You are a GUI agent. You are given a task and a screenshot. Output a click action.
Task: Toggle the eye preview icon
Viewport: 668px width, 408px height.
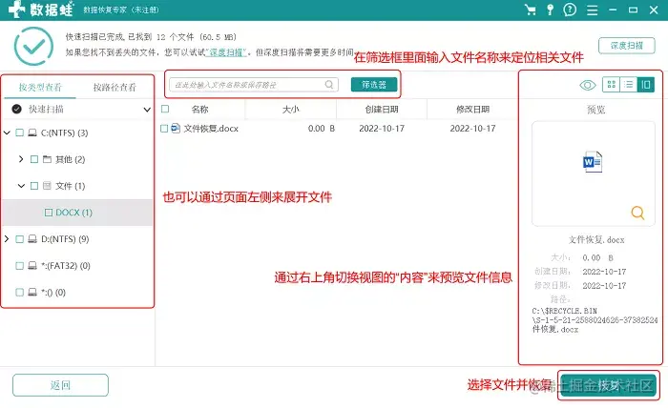pos(588,85)
